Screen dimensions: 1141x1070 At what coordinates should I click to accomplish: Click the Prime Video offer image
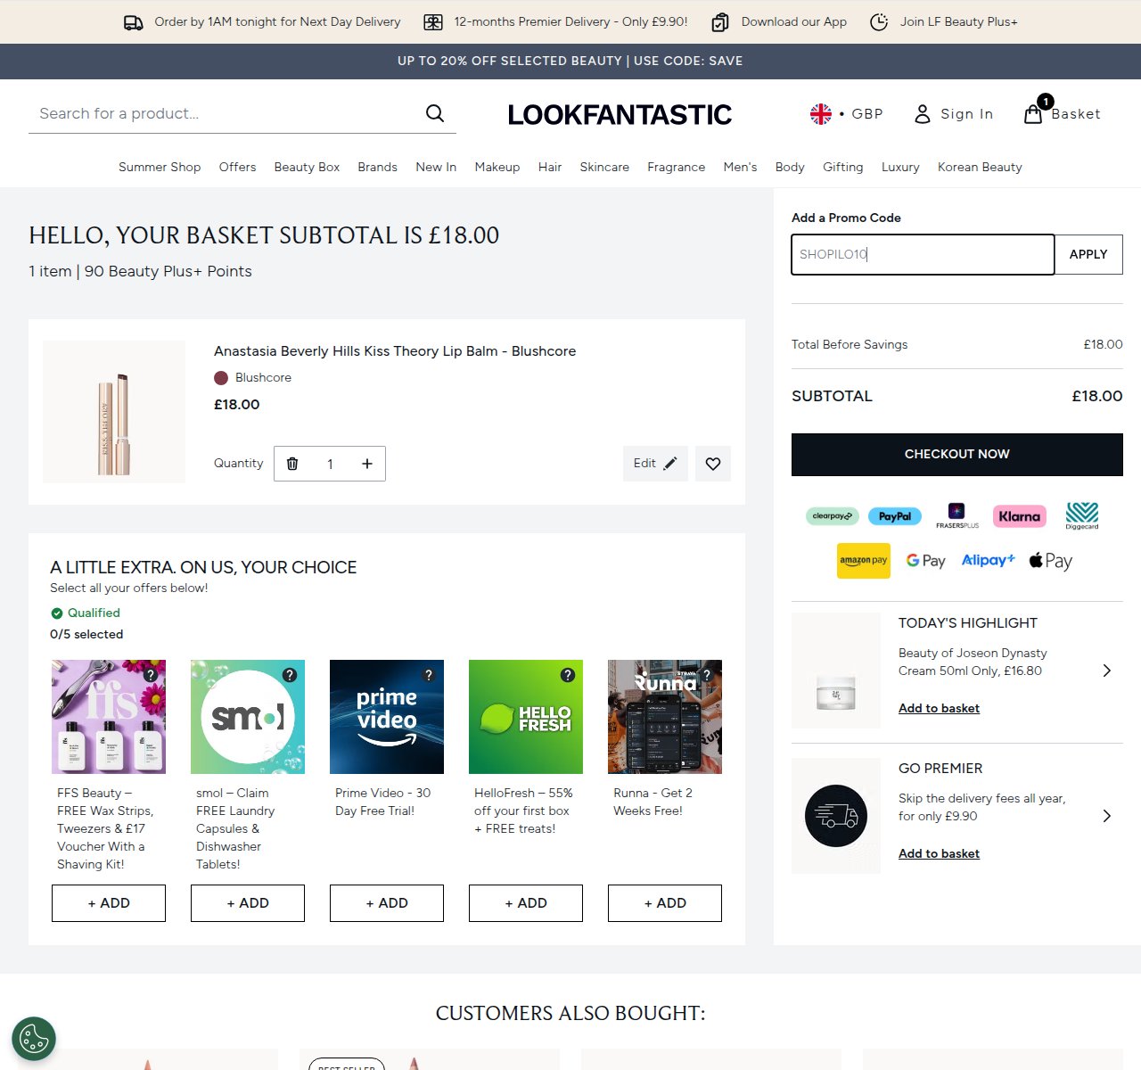tap(387, 717)
